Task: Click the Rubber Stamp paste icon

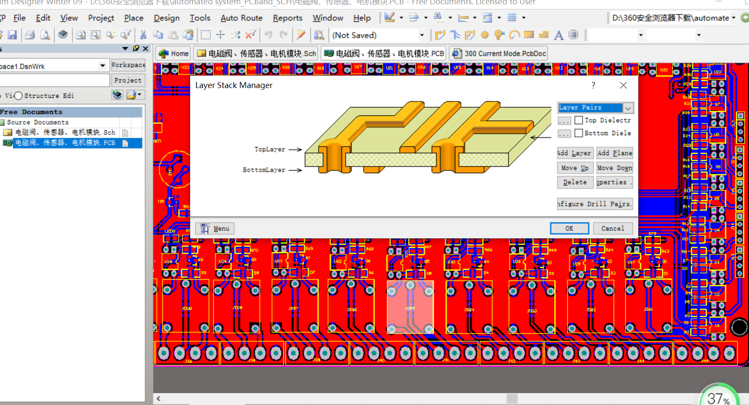Action: pos(188,35)
